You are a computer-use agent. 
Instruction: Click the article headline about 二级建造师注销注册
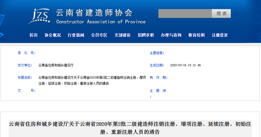pos(130,128)
